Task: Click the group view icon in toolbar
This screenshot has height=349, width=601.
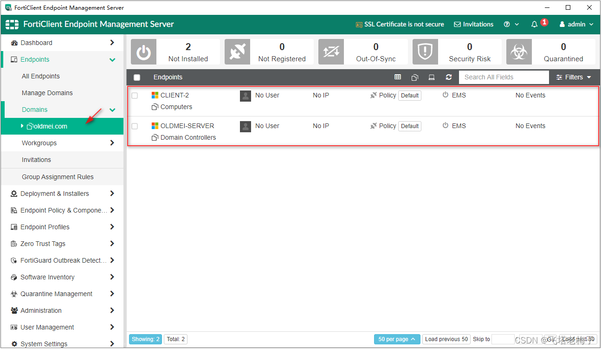Action: [414, 77]
